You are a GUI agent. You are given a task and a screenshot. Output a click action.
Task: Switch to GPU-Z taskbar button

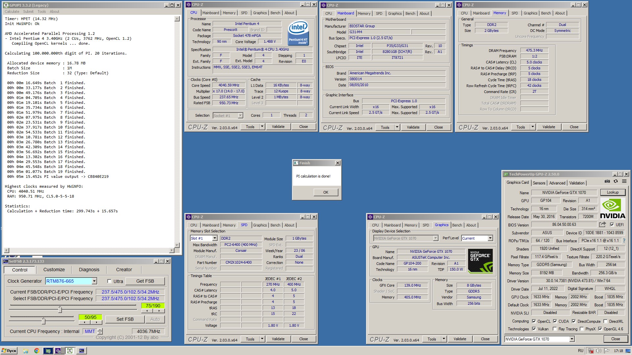48,351
